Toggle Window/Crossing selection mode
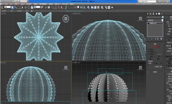172x104 pixels. pos(22,7)
